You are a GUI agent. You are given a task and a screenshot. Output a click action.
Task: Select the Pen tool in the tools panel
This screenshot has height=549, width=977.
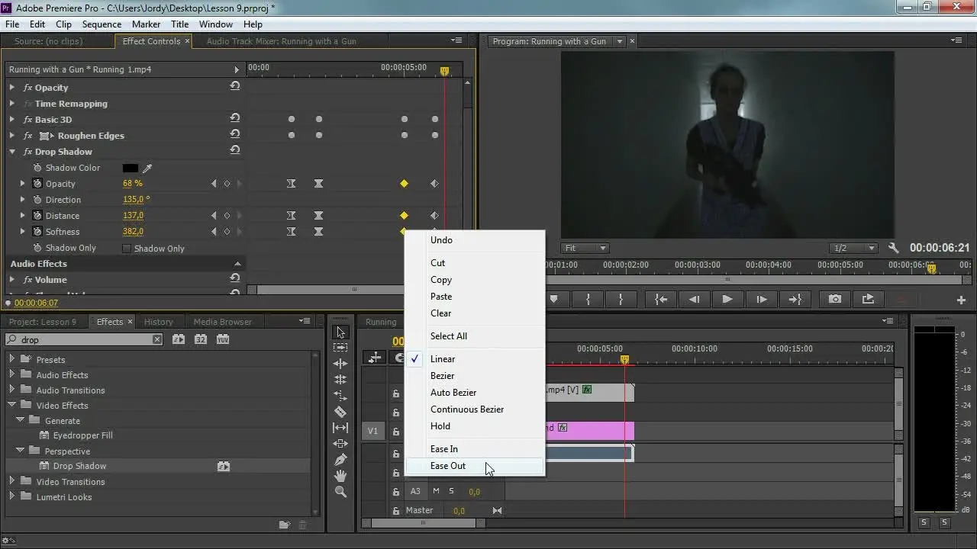click(340, 460)
